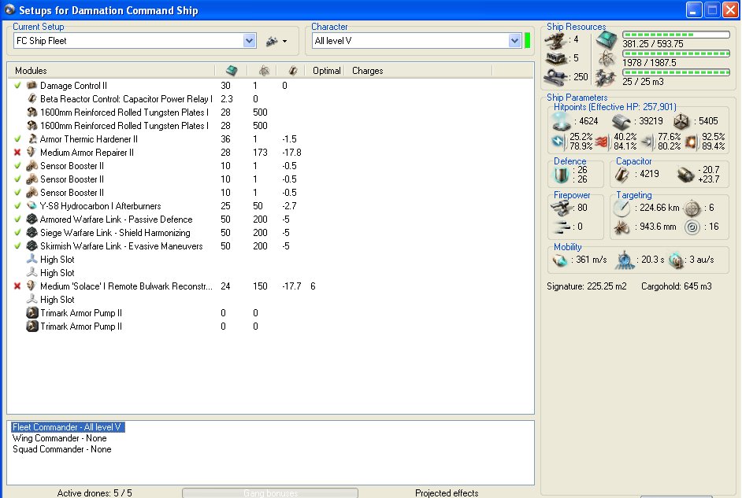Screen dimensions: 742x498
Task: Select the Medium Armor Repairer II icon
Action: click(32, 153)
